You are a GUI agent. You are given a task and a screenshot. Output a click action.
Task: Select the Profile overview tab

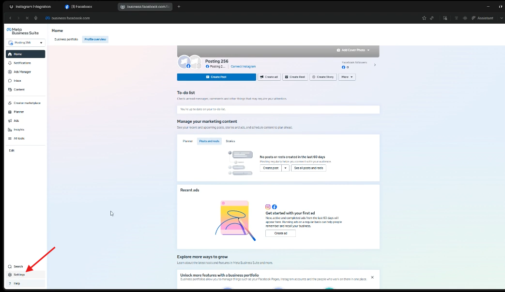click(x=95, y=39)
